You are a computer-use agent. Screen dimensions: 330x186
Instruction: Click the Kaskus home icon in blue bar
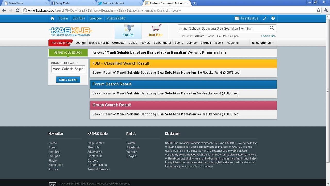tap(52, 19)
